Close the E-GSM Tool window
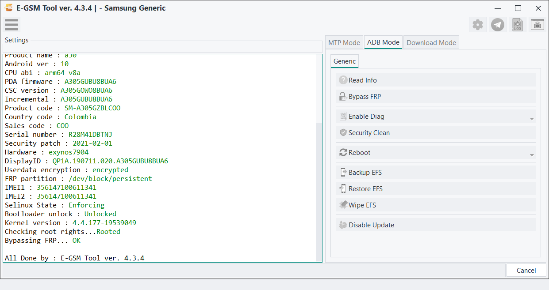This screenshot has height=290, width=549. [x=538, y=8]
